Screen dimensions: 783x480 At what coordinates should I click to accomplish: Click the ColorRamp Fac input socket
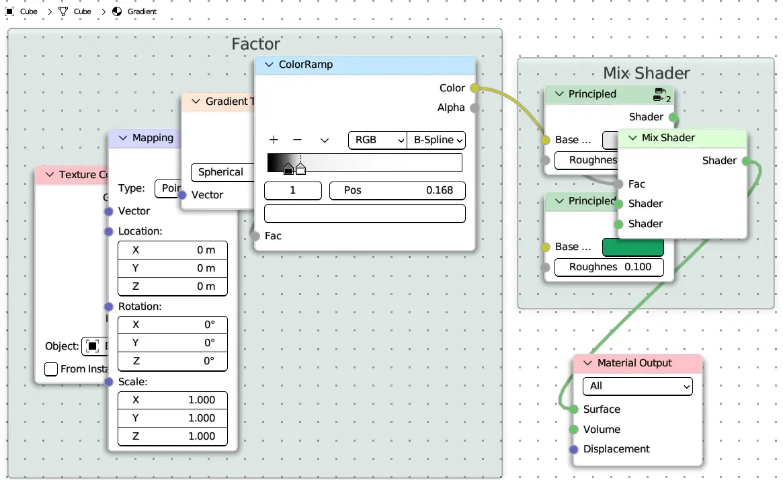[x=255, y=236]
